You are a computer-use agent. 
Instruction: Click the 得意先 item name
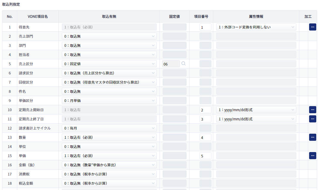click(x=24, y=27)
